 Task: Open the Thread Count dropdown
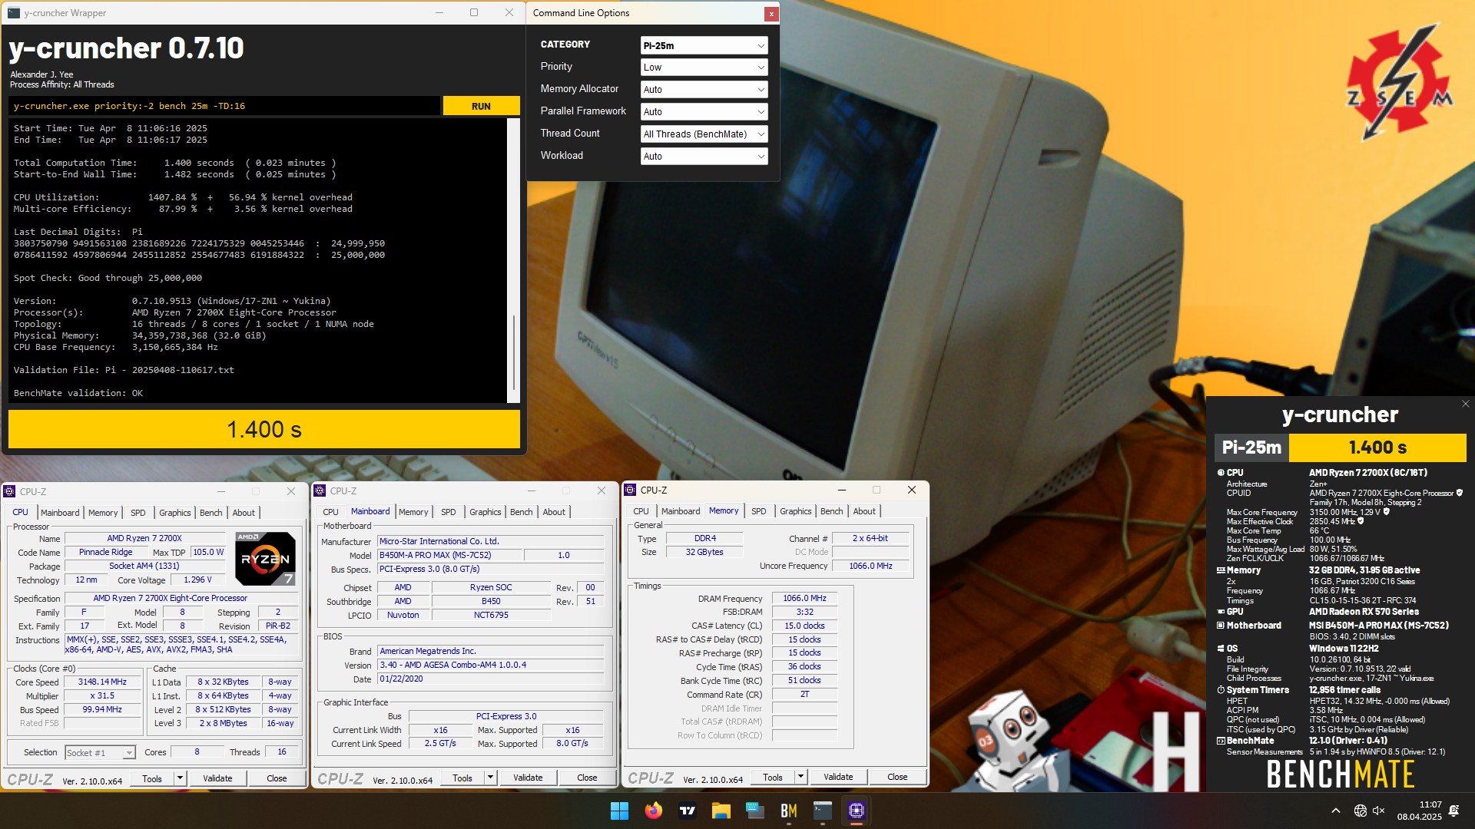[x=704, y=134]
